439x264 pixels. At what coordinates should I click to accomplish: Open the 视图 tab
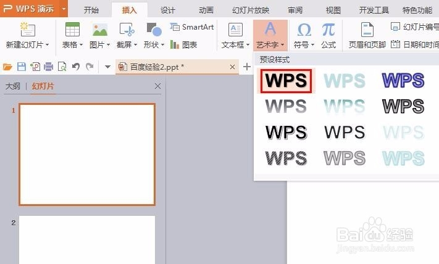333,10
